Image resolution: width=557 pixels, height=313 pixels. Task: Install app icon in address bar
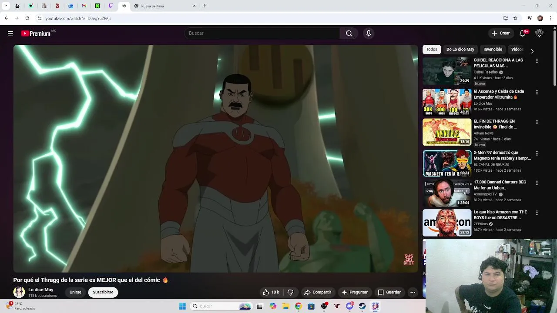(506, 18)
